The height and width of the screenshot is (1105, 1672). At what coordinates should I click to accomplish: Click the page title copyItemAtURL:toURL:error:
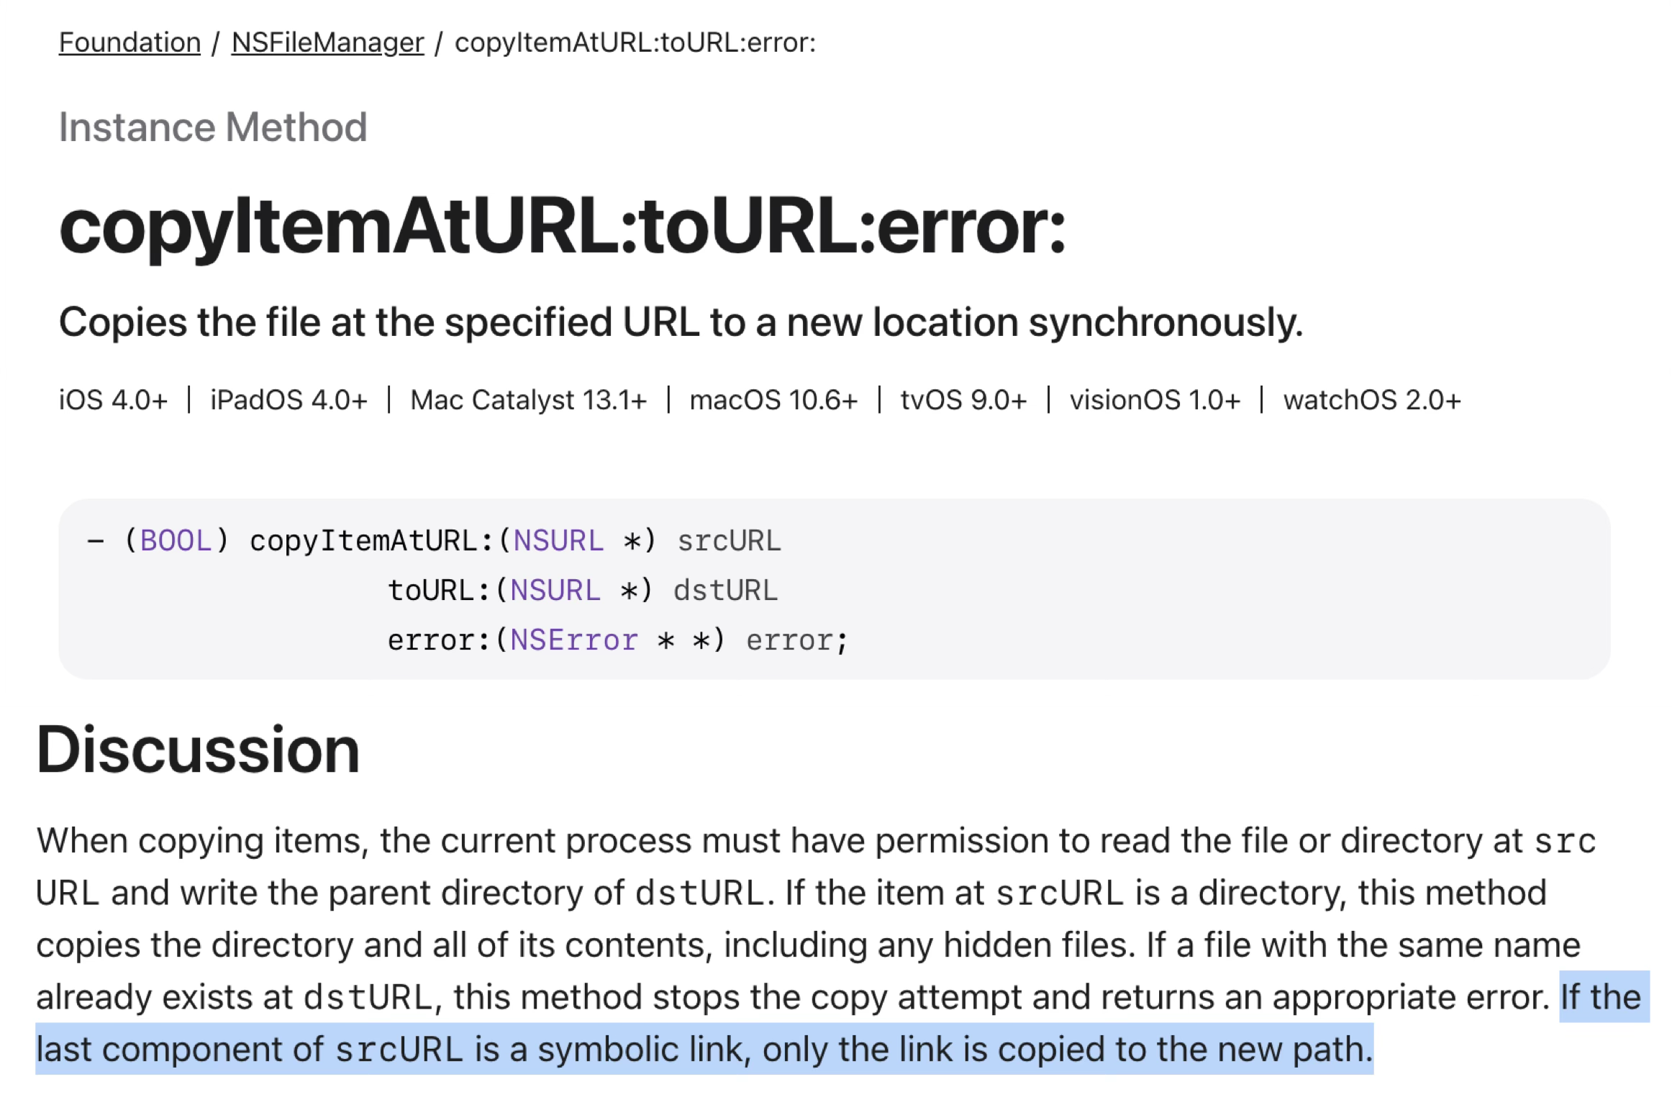562,227
